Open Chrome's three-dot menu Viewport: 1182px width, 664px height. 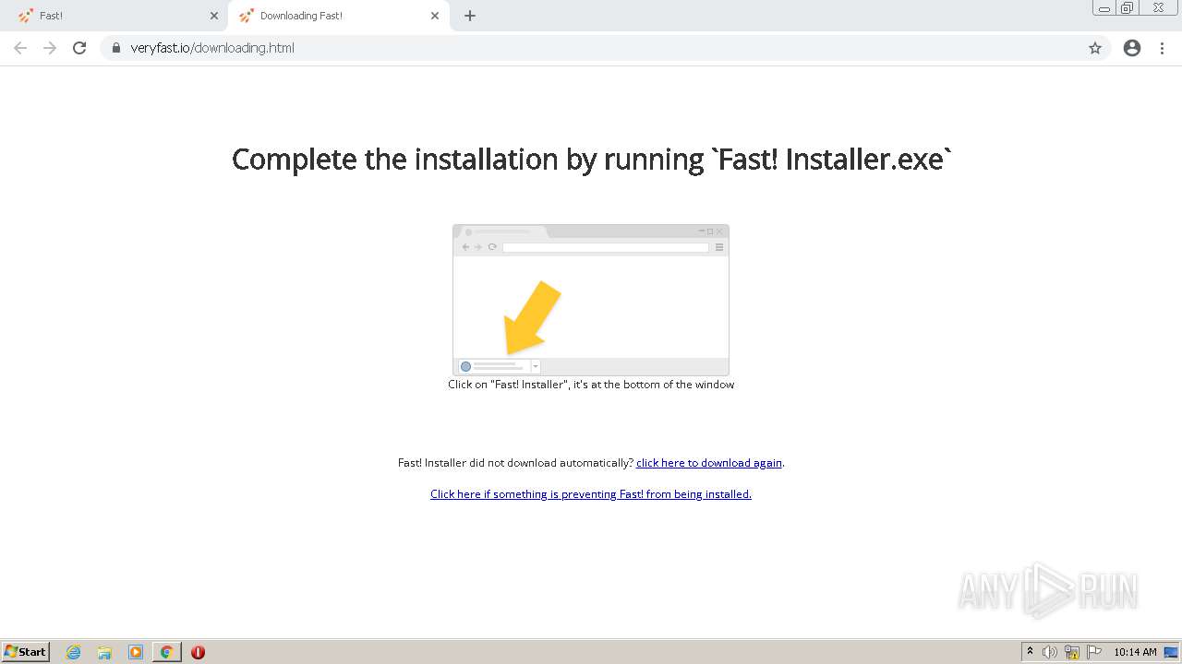coord(1162,48)
